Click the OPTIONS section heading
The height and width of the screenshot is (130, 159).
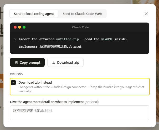(16, 74)
